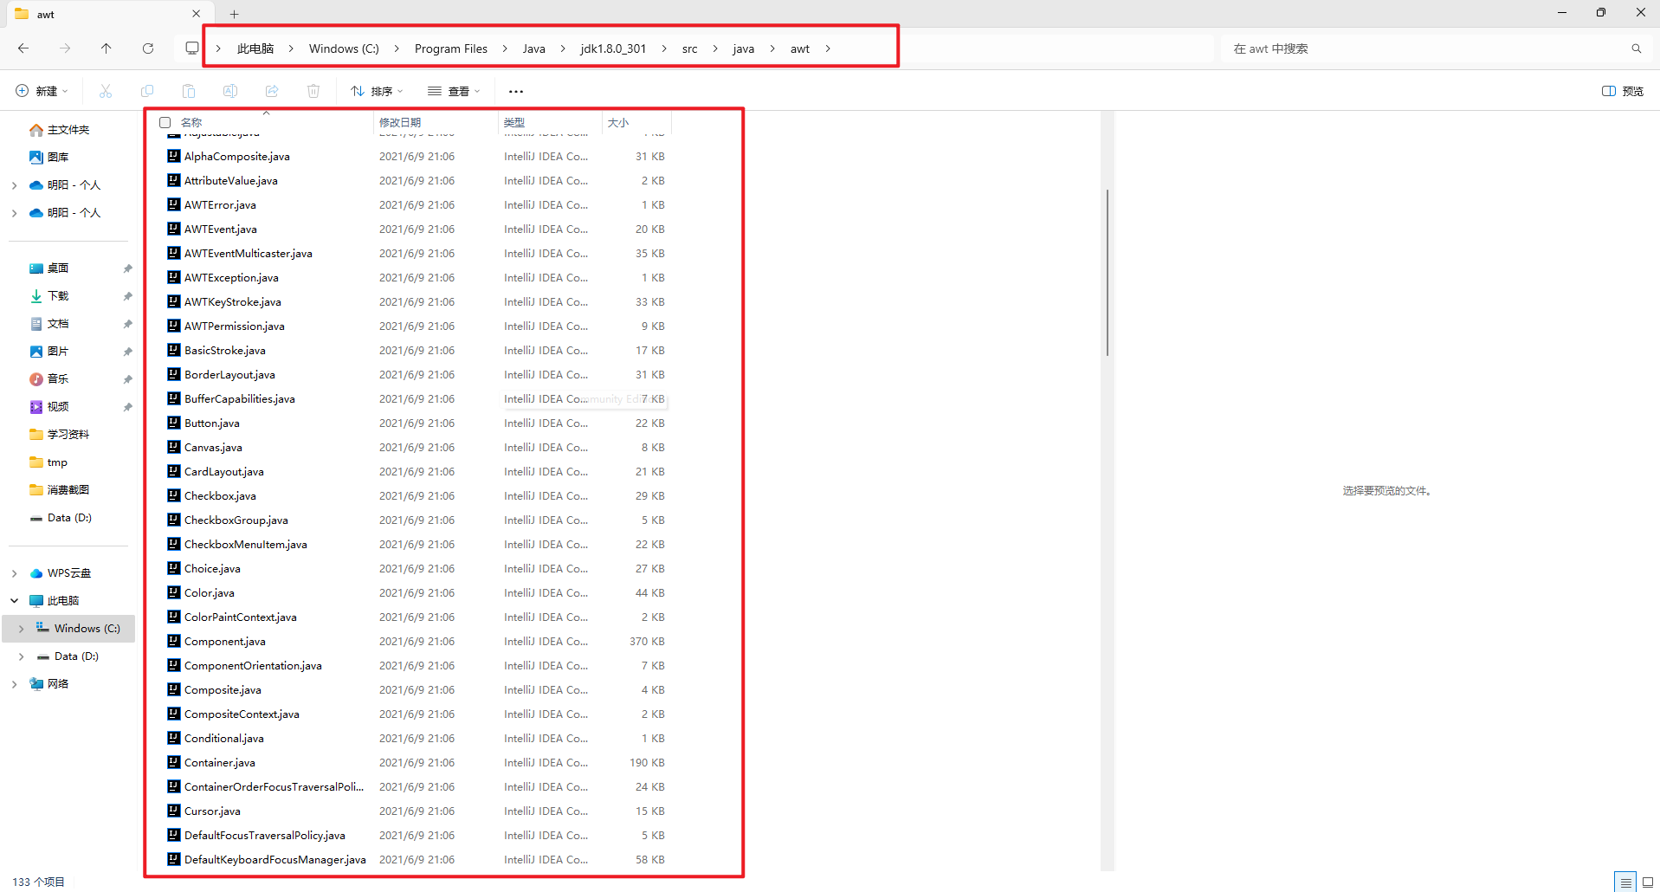Expand the first 明阳 - 个人 node
Image resolution: width=1660 pixels, height=892 pixels.
click(14, 185)
